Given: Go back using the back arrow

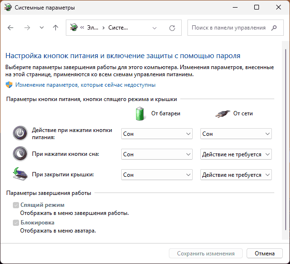Looking at the screenshot, I should click(x=10, y=28).
